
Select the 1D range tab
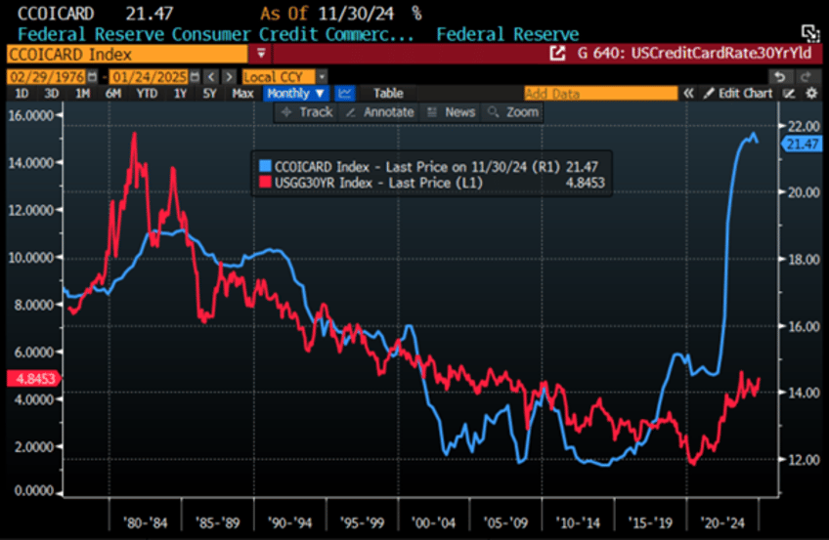[x=22, y=94]
